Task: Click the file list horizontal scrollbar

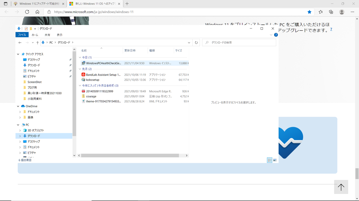Action: coord(130,155)
